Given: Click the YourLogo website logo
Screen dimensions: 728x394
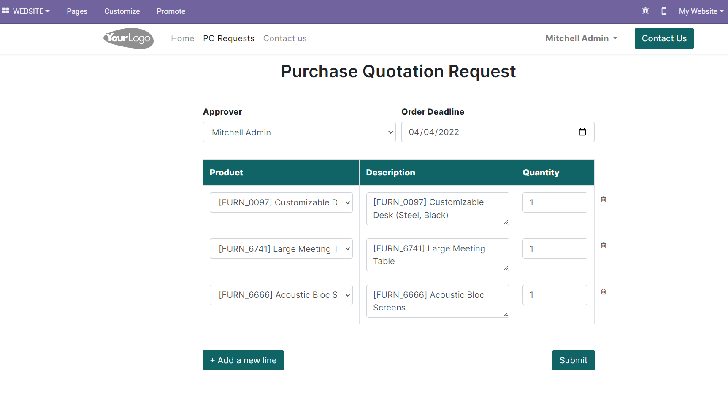Looking at the screenshot, I should point(128,38).
